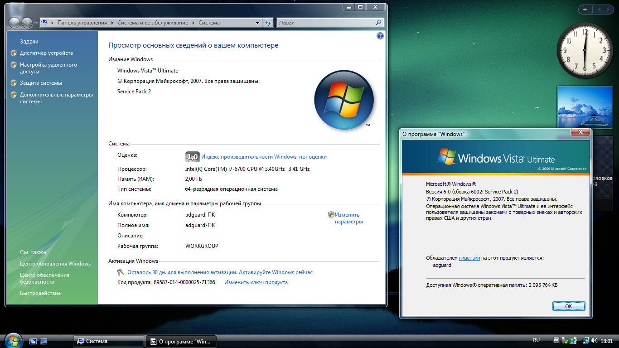This screenshot has width=619, height=348.
Task: Close the О программе "Windows" dialog
Action: (580, 132)
